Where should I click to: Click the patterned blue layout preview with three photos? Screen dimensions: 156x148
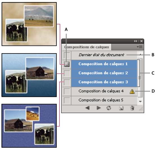pyautogui.click(x=29, y=126)
